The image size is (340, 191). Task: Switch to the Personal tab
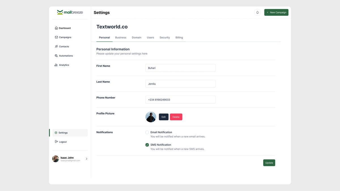pos(104,38)
